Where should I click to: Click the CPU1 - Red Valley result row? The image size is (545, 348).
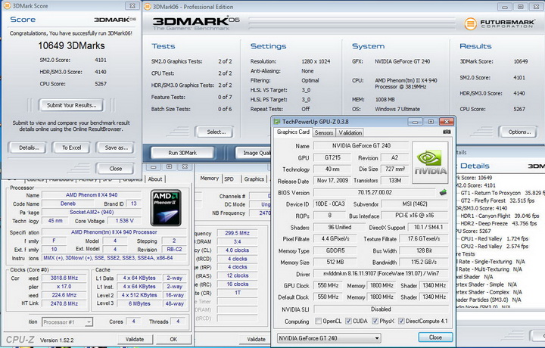(494, 238)
